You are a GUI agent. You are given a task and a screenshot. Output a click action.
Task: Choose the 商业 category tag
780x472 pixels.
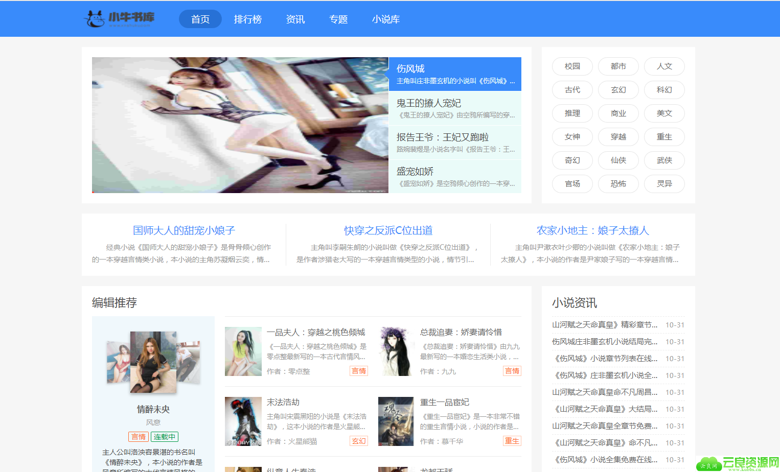pyautogui.click(x=618, y=113)
